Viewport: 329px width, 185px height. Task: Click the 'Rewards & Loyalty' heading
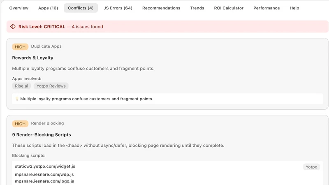(x=32, y=58)
